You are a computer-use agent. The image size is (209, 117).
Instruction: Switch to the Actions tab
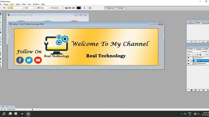[x=198, y=23]
